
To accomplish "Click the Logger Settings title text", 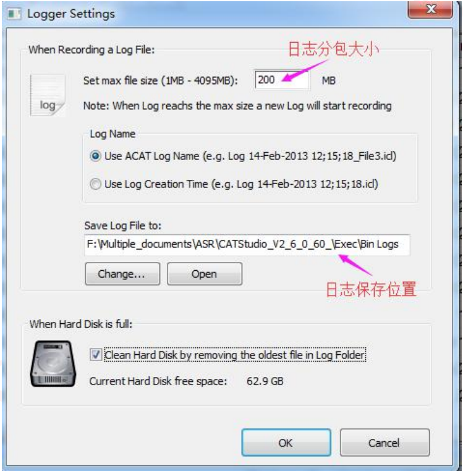I will point(71,14).
